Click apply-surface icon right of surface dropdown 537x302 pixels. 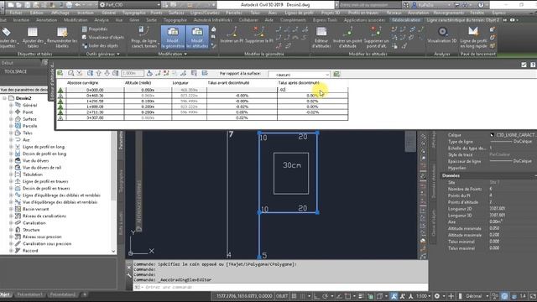click(x=336, y=74)
